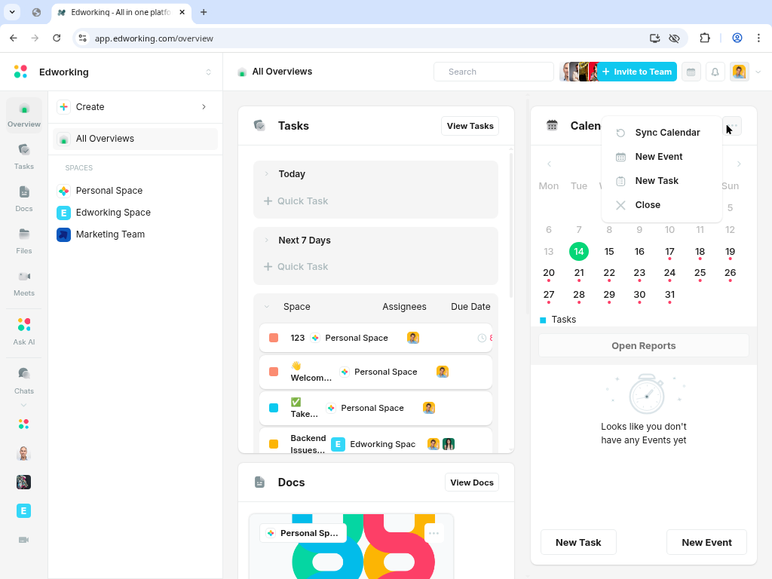
Task: Open Files in the left sidebar
Action: point(23,240)
